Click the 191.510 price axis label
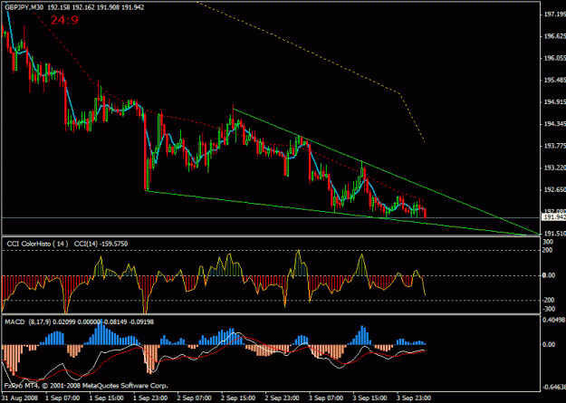 pos(554,234)
